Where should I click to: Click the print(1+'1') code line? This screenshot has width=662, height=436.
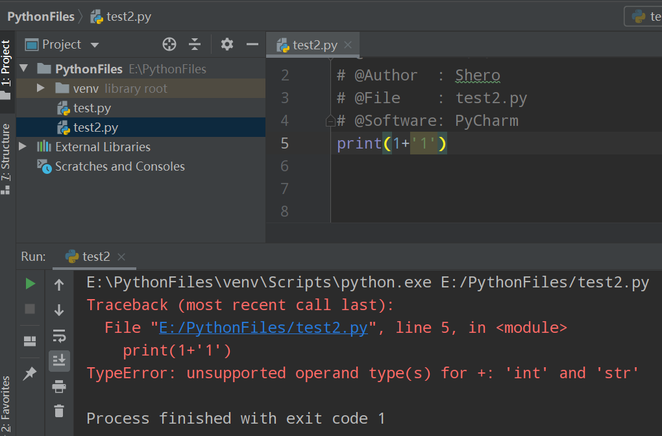click(391, 143)
